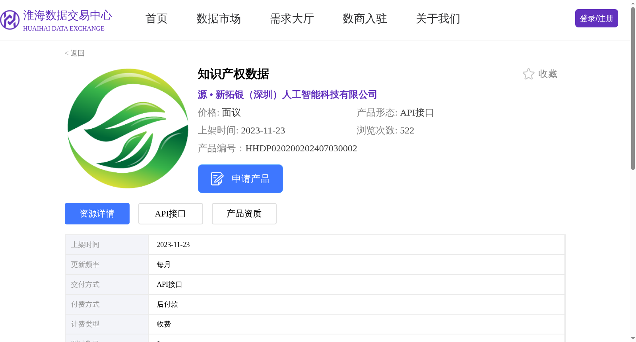Switch to the API接口 tab
Image resolution: width=636 pixels, height=342 pixels.
(x=171, y=214)
